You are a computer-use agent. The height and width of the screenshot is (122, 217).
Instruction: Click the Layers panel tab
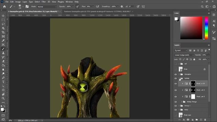pyautogui.click(x=177, y=45)
